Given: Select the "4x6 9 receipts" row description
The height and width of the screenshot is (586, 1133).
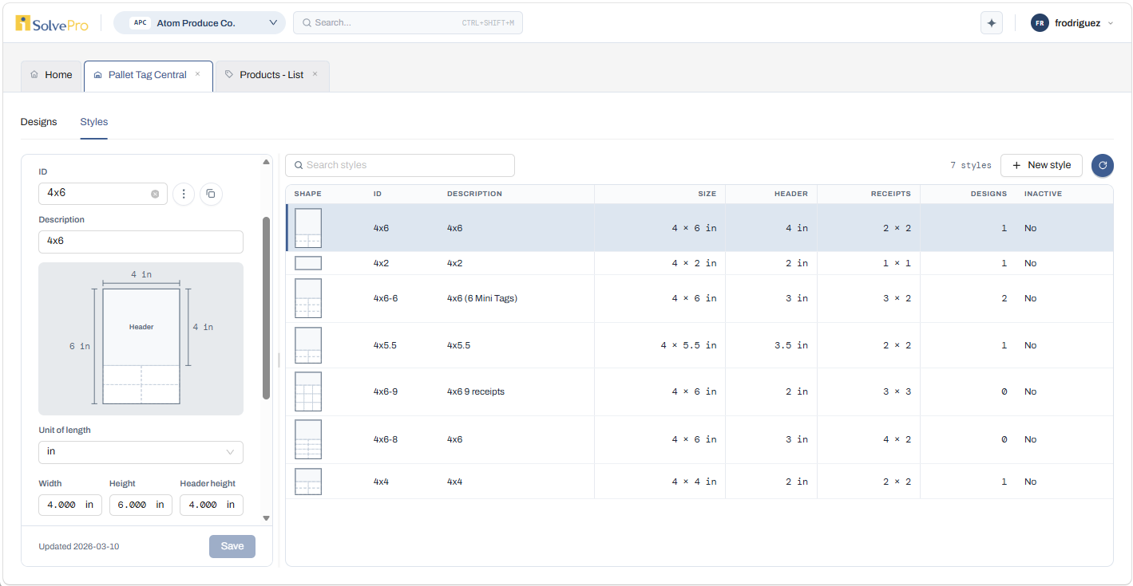Looking at the screenshot, I should click(x=476, y=391).
